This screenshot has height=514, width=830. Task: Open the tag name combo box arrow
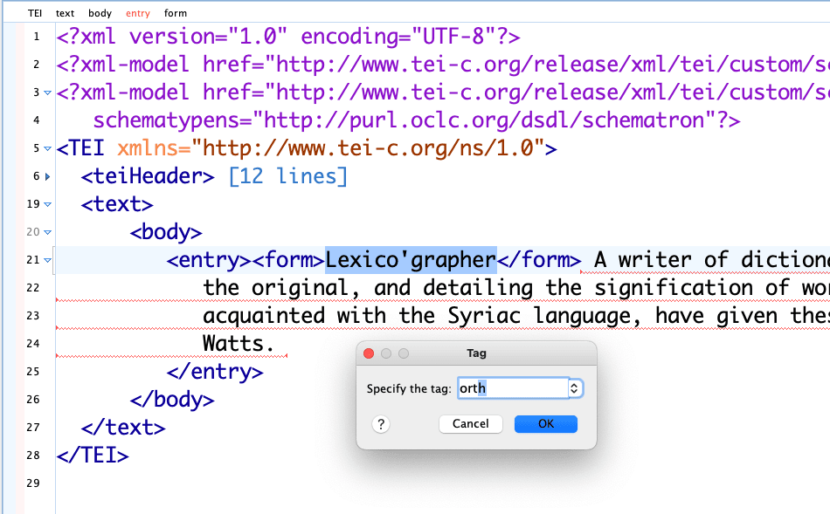575,388
